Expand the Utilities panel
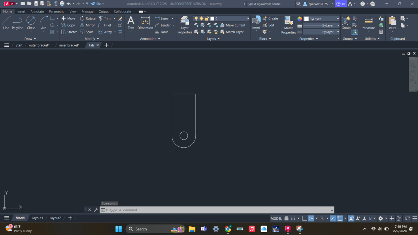418x235 pixels. point(372,39)
